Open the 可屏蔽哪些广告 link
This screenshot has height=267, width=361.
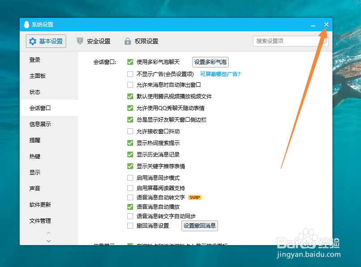click(219, 74)
